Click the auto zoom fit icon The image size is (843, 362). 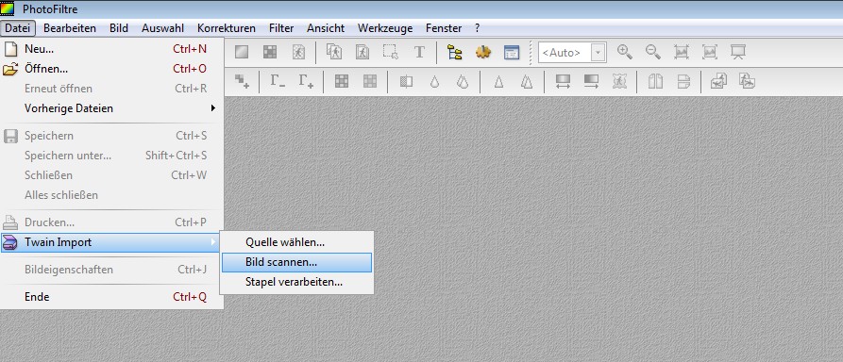click(710, 52)
